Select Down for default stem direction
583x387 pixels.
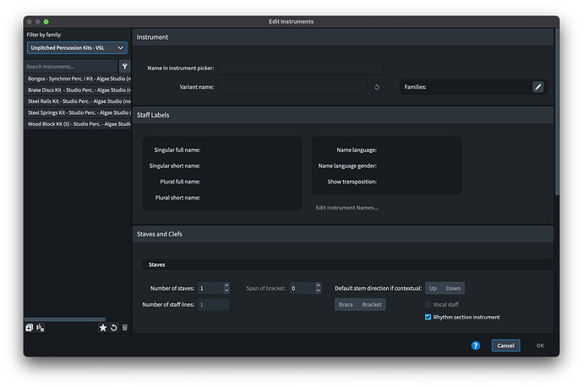pos(453,288)
